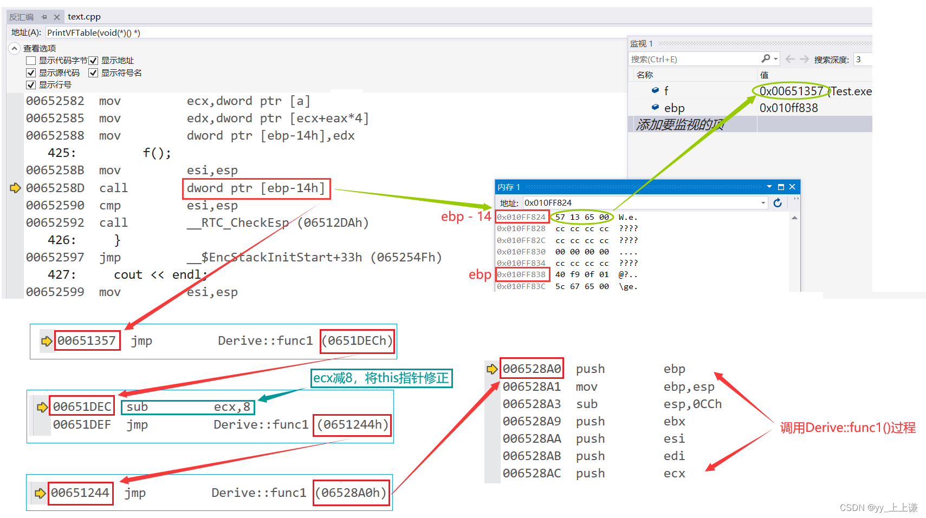Click memory address 0x010FF82C row
The image size is (926, 518).
tap(521, 240)
